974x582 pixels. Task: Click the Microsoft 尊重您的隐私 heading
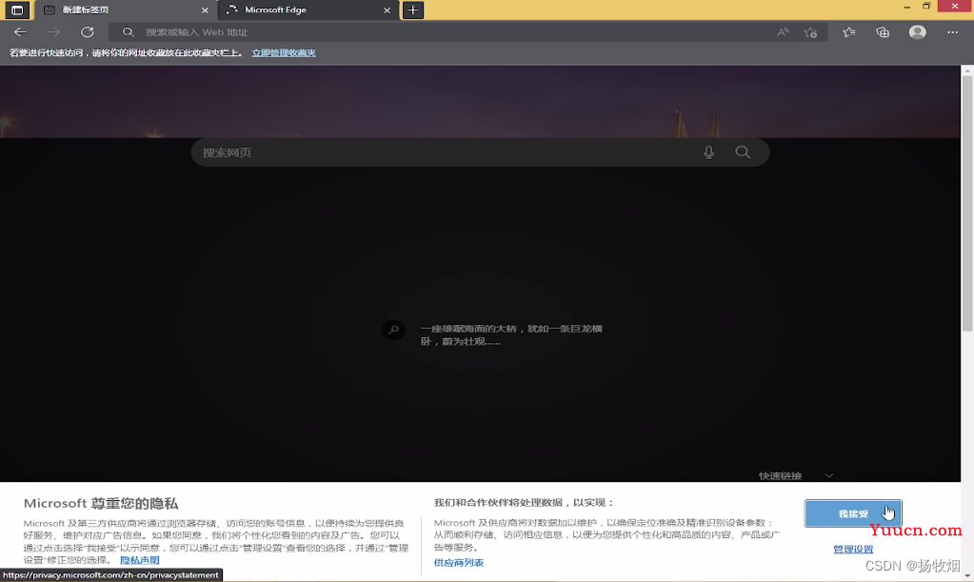point(101,503)
